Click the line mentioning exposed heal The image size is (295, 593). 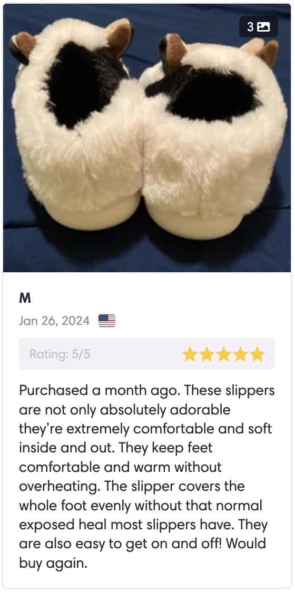(x=143, y=525)
